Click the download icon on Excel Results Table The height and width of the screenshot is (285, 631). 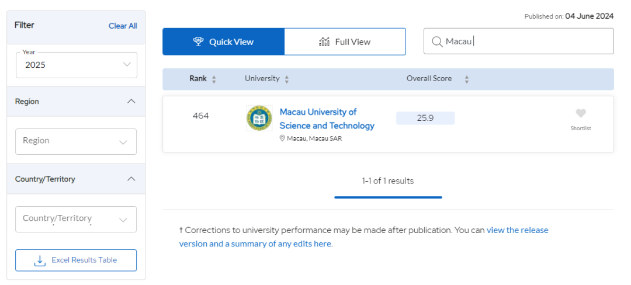40,260
